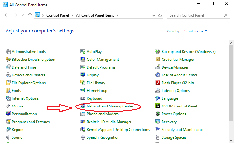The width and height of the screenshot is (234, 143).
Task: Open the Default Programs icon
Action: click(83, 67)
